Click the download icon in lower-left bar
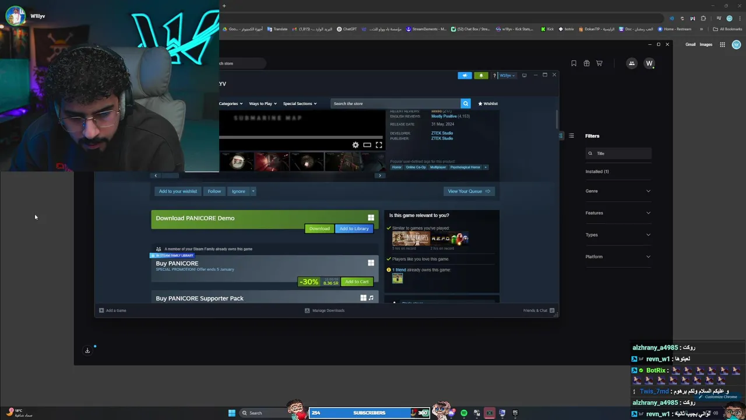Image resolution: width=746 pixels, height=420 pixels. tap(87, 351)
